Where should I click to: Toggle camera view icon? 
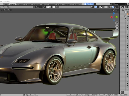click(x=117, y=30)
